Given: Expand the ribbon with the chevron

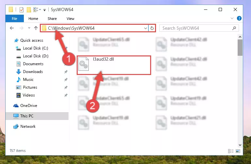Looking at the screenshot, I should pyautogui.click(x=232, y=18).
